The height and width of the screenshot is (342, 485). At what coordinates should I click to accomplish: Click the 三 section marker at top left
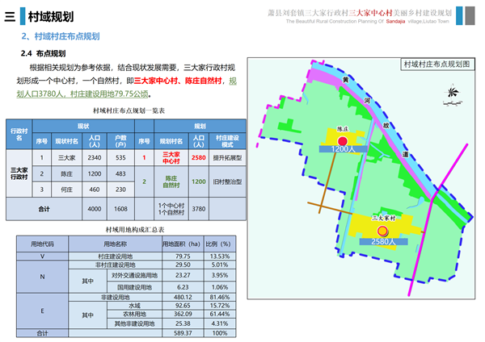point(9,15)
